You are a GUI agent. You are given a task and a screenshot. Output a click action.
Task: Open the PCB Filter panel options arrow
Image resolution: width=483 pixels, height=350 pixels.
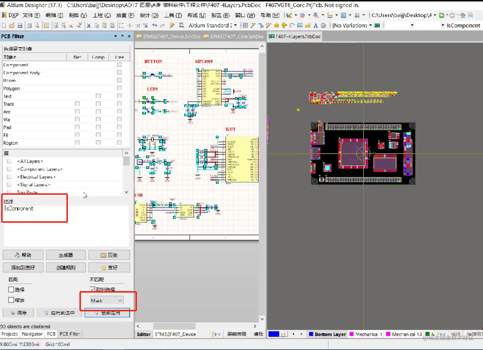[x=115, y=36]
